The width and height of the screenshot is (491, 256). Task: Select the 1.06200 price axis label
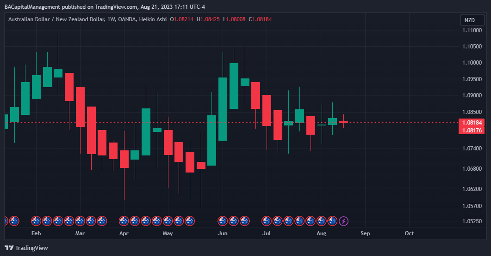click(472, 189)
